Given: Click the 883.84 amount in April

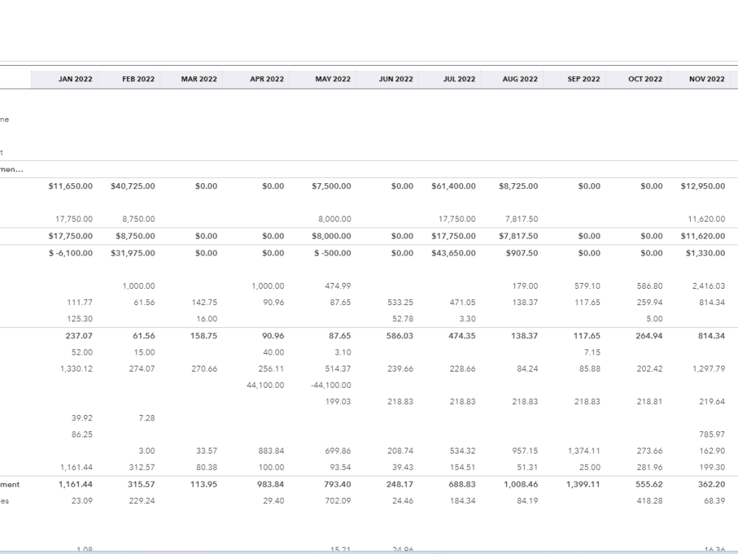Looking at the screenshot, I should pos(271,451).
